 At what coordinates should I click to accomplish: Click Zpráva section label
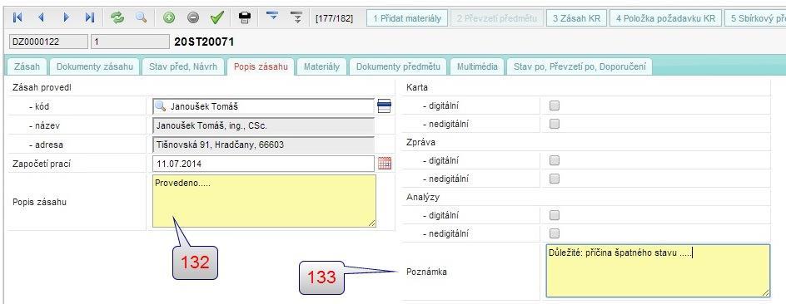420,142
